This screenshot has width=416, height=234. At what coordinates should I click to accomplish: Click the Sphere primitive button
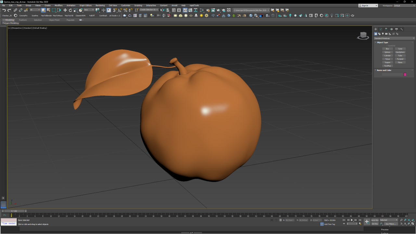click(x=387, y=52)
